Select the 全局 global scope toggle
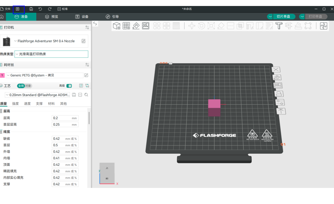 pos(21,86)
